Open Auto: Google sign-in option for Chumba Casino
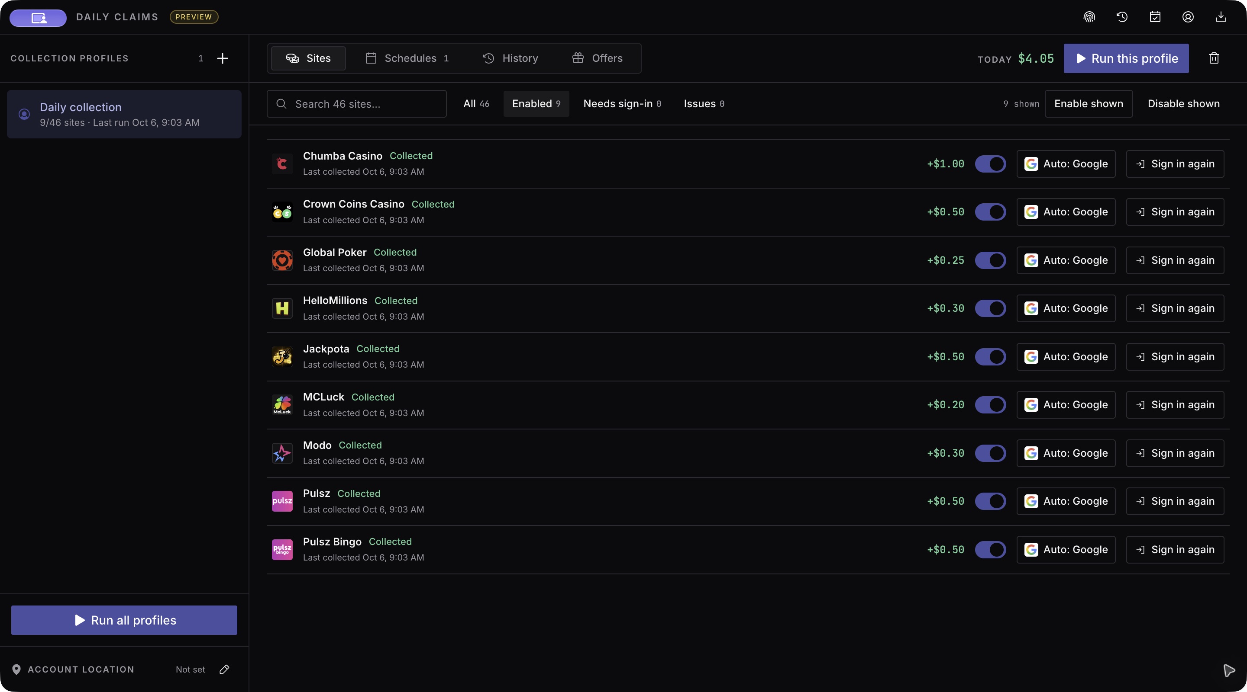Screen dimensions: 1247x692 1066,164
